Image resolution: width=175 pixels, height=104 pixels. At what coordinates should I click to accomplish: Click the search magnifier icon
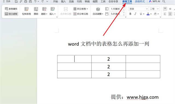(x=164, y=1)
